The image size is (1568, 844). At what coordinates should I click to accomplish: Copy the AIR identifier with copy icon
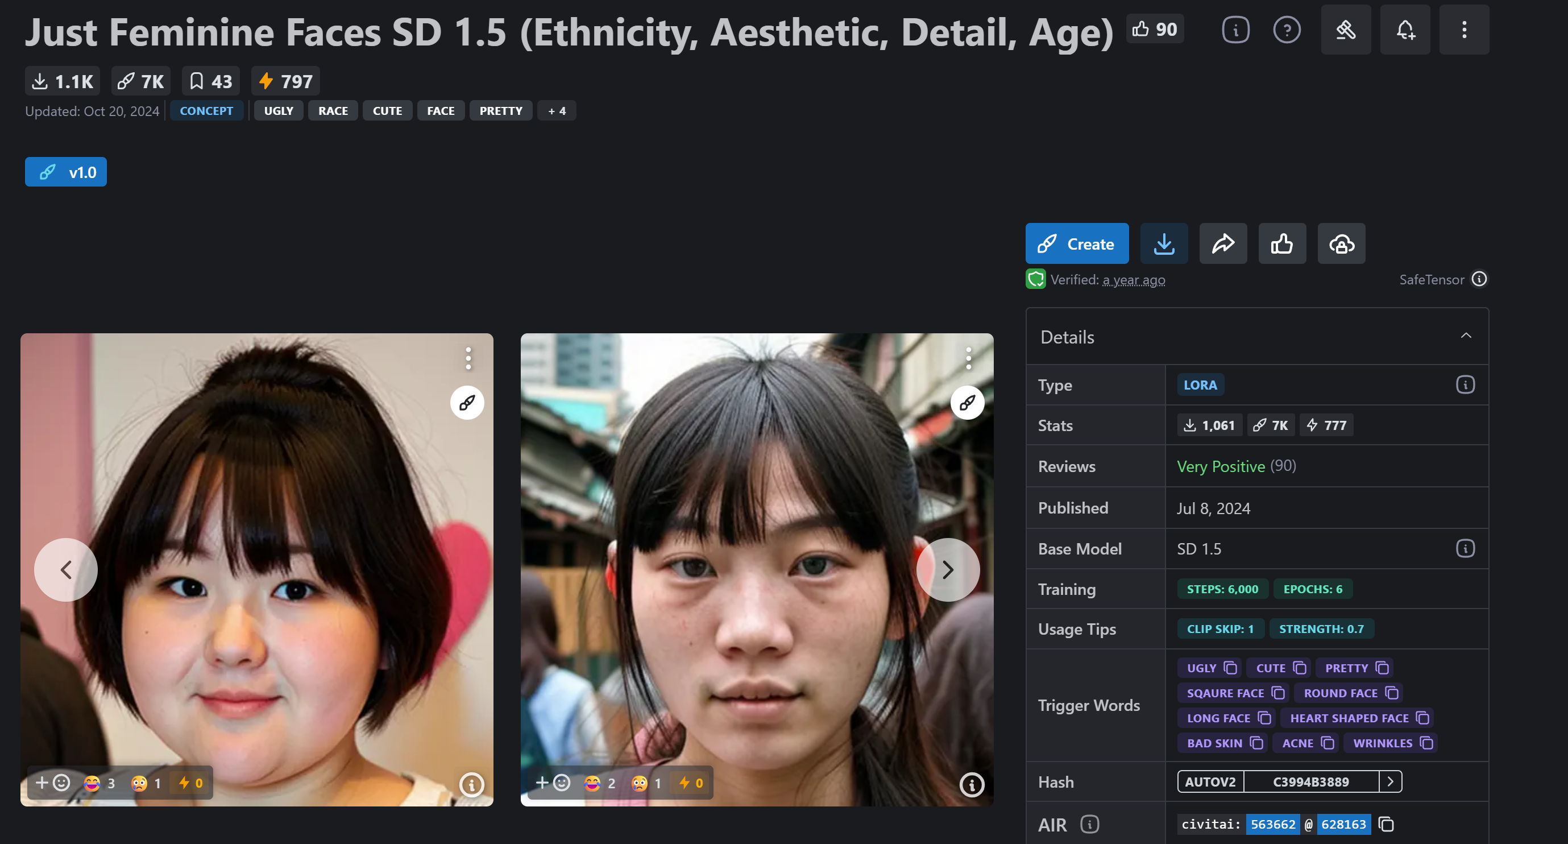point(1386,824)
